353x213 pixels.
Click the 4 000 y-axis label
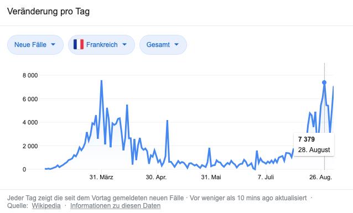30,122
